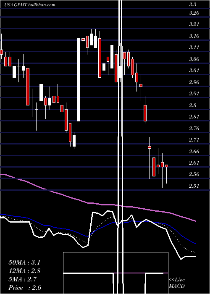Click the 2.81 price axis label
210x294 pixels.
click(x=194, y=117)
